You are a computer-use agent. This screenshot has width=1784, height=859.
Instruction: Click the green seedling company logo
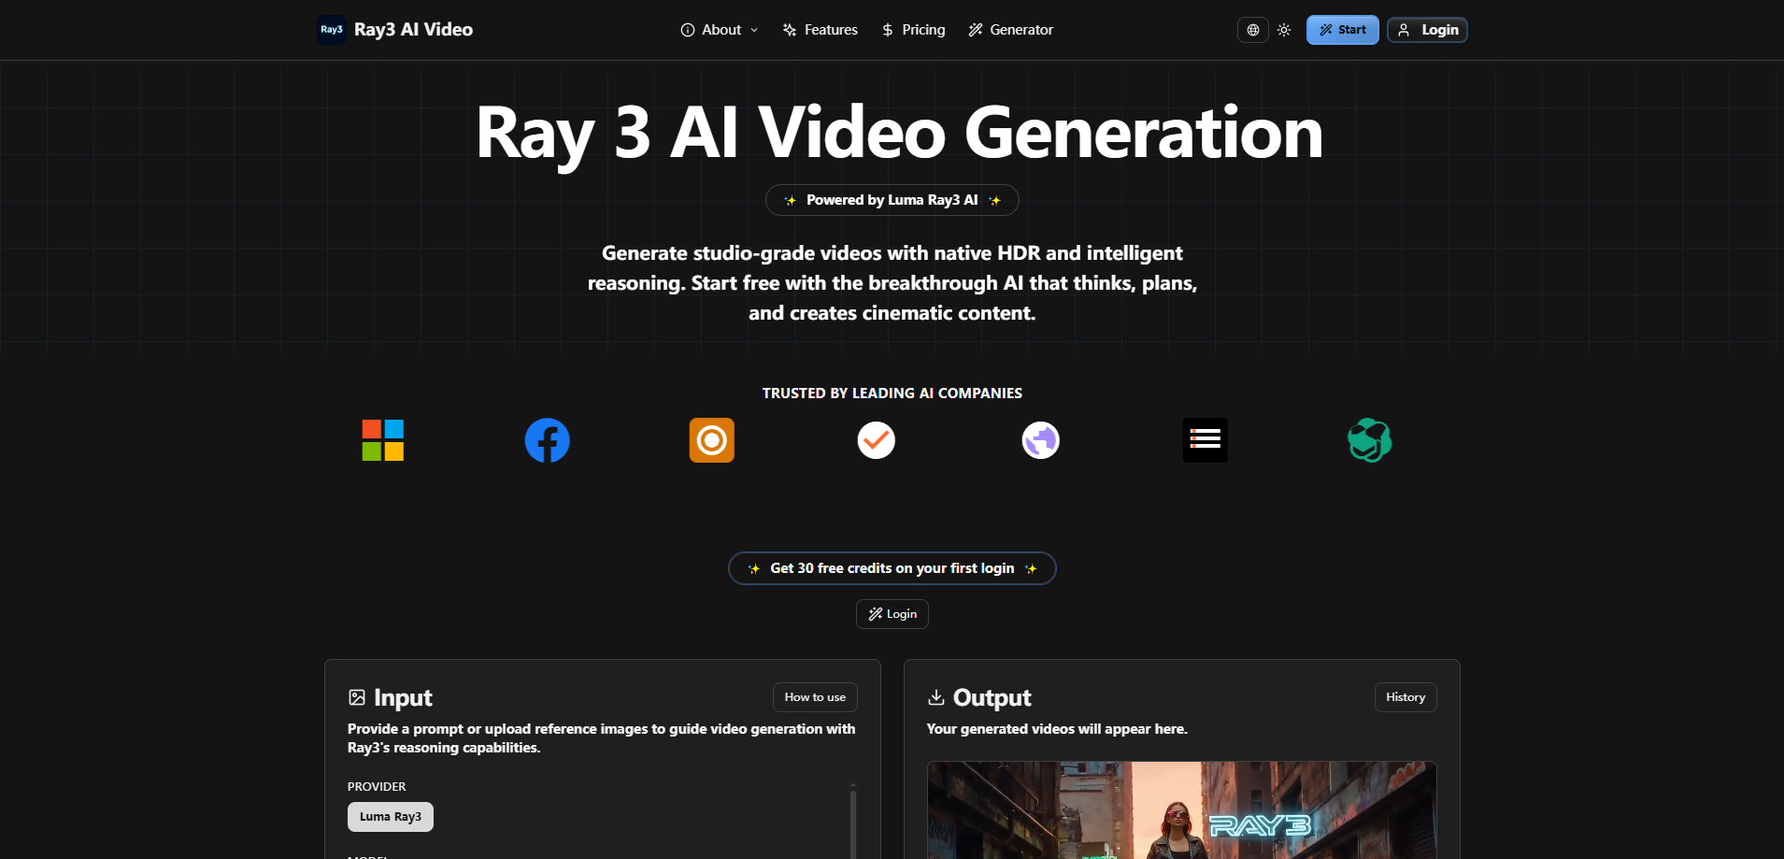[1369, 439]
